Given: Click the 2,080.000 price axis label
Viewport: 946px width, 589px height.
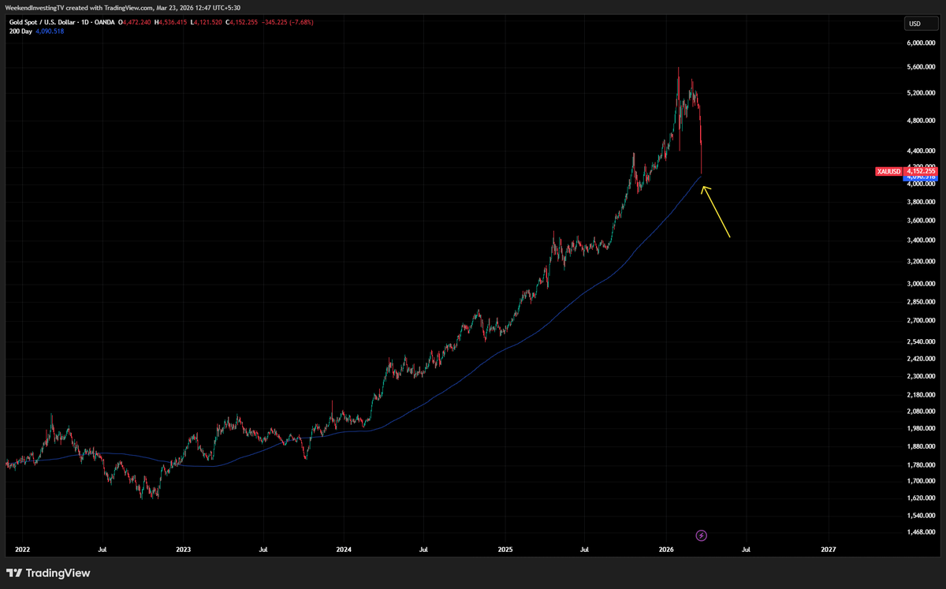Looking at the screenshot, I should tap(920, 411).
